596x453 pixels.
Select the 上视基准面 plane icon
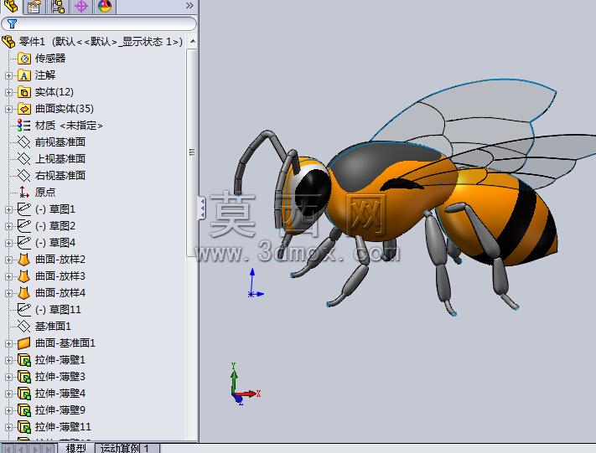(24, 159)
